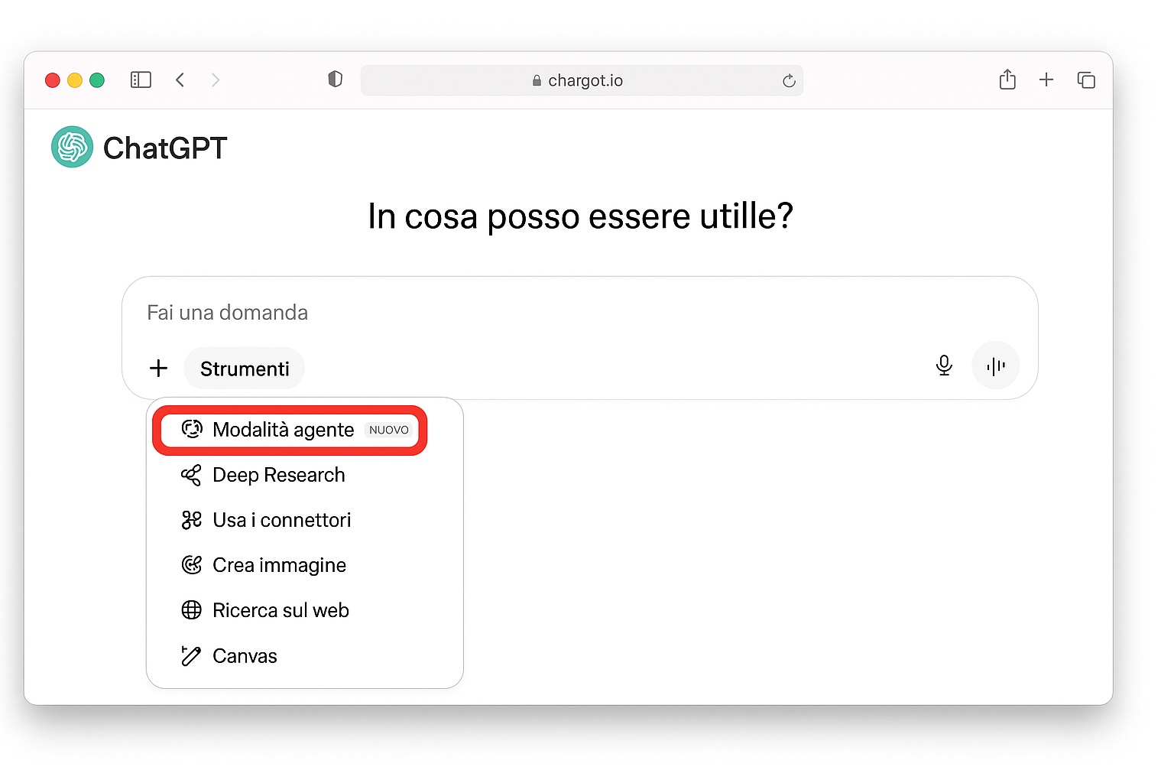
Task: Reload the chargot.io page
Action: point(789,81)
